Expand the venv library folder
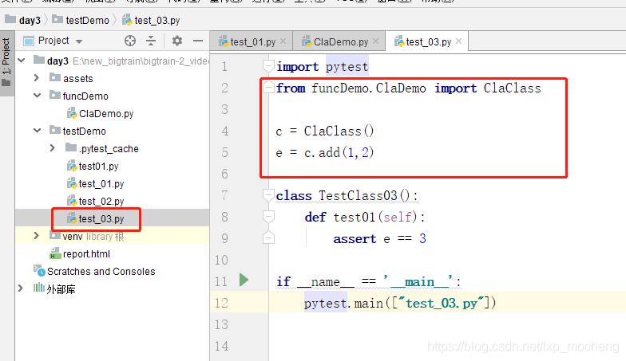Image resolution: width=626 pixels, height=361 pixels. click(x=37, y=236)
